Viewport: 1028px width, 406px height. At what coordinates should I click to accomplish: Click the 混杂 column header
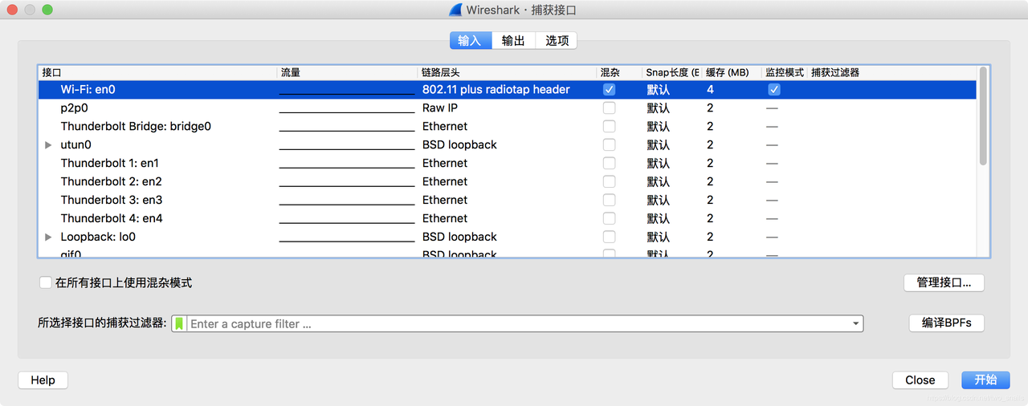[619, 73]
